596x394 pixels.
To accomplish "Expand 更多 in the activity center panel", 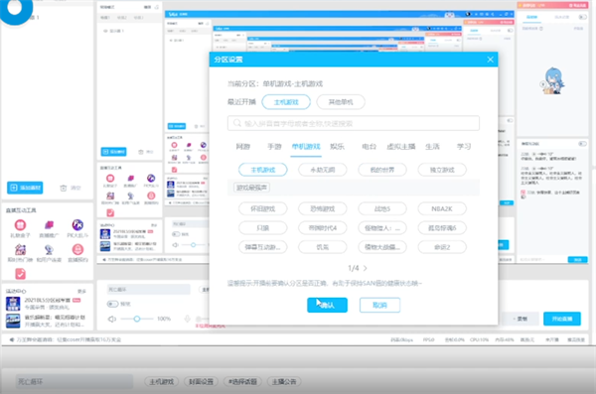I will [81, 291].
